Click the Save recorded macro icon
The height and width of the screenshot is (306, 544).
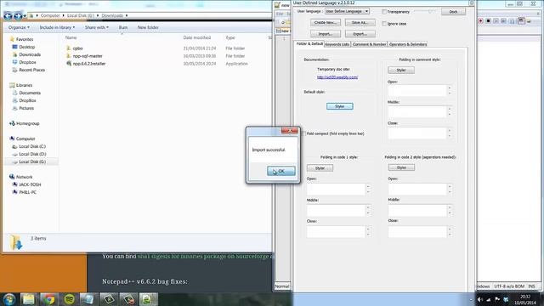[512, 21]
